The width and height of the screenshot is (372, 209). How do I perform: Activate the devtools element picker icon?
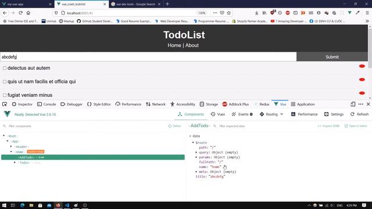5,105
